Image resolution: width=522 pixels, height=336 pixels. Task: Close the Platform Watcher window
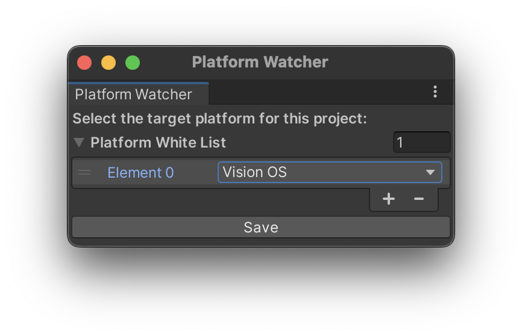click(84, 62)
